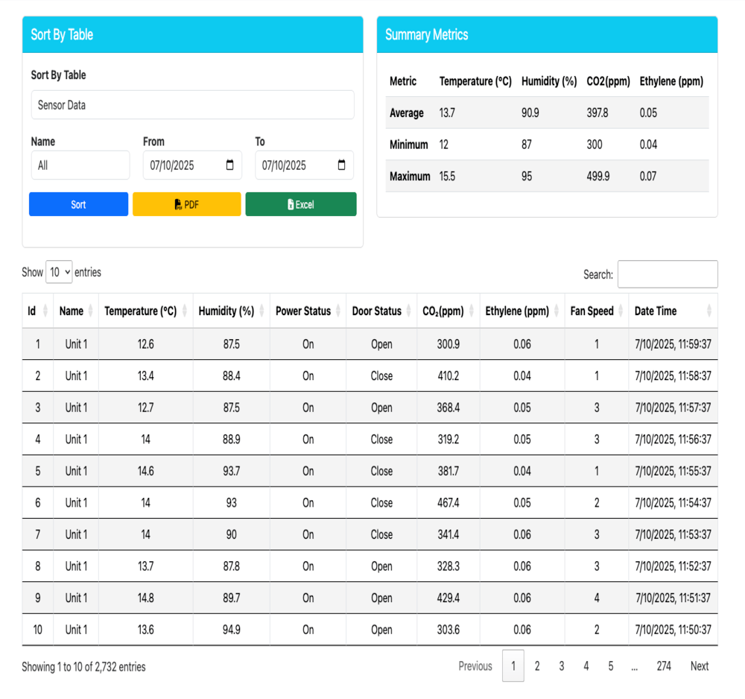The image size is (745, 699).
Task: Export data with the PDF button
Action: tap(186, 204)
